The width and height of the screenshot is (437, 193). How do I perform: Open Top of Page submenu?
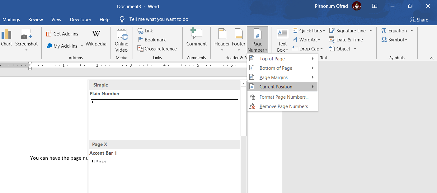pyautogui.click(x=282, y=59)
